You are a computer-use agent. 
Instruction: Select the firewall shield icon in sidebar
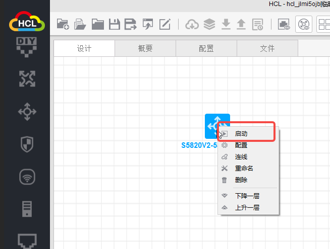tap(27, 144)
